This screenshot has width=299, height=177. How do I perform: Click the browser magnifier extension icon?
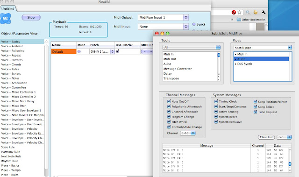(248, 13)
